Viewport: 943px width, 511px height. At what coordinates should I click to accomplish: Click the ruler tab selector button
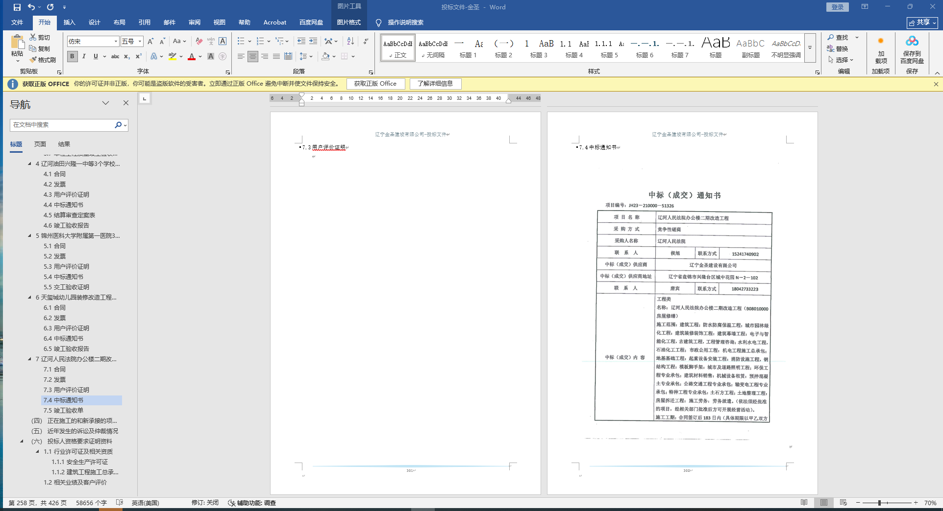[145, 98]
